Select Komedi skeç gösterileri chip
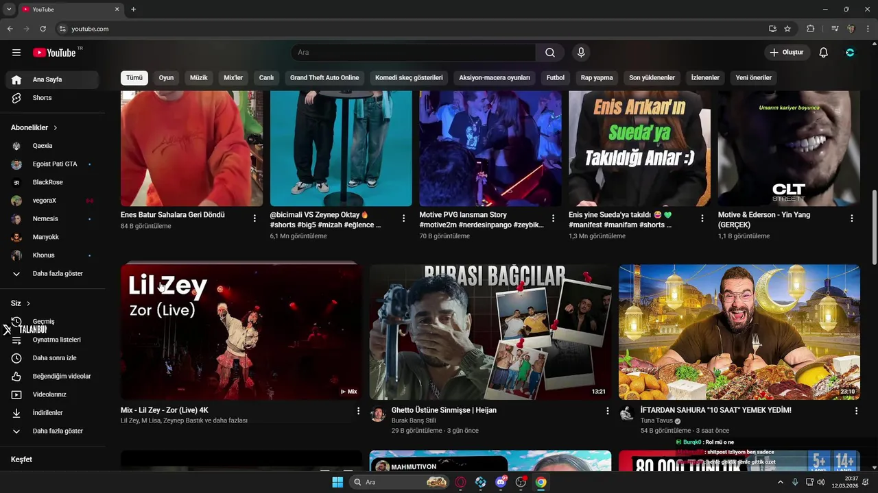This screenshot has height=493, width=878. coord(409,78)
